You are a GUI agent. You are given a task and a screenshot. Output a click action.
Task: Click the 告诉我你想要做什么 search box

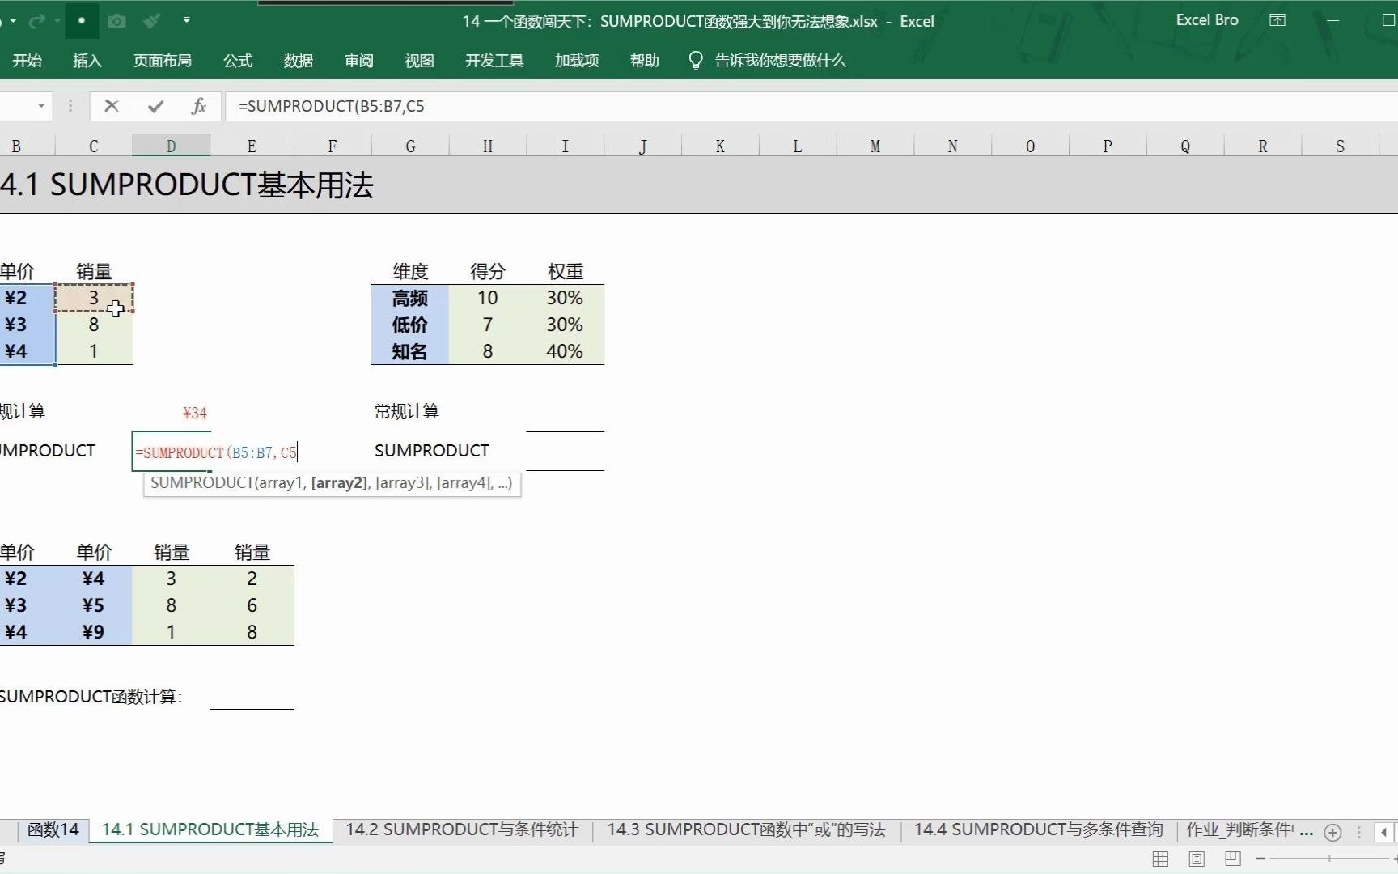coord(780,61)
